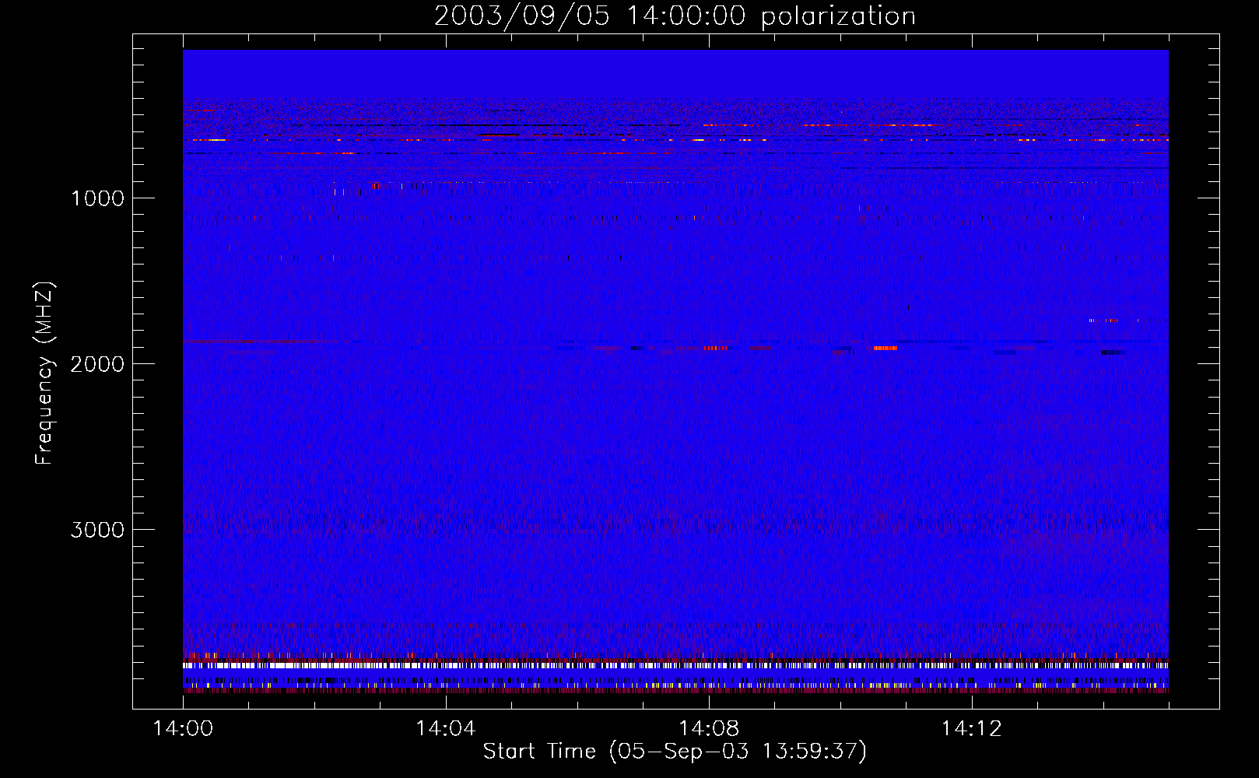This screenshot has height=778, width=1259.
Task: Click the '1000' frequency tick label
Action: (x=97, y=198)
